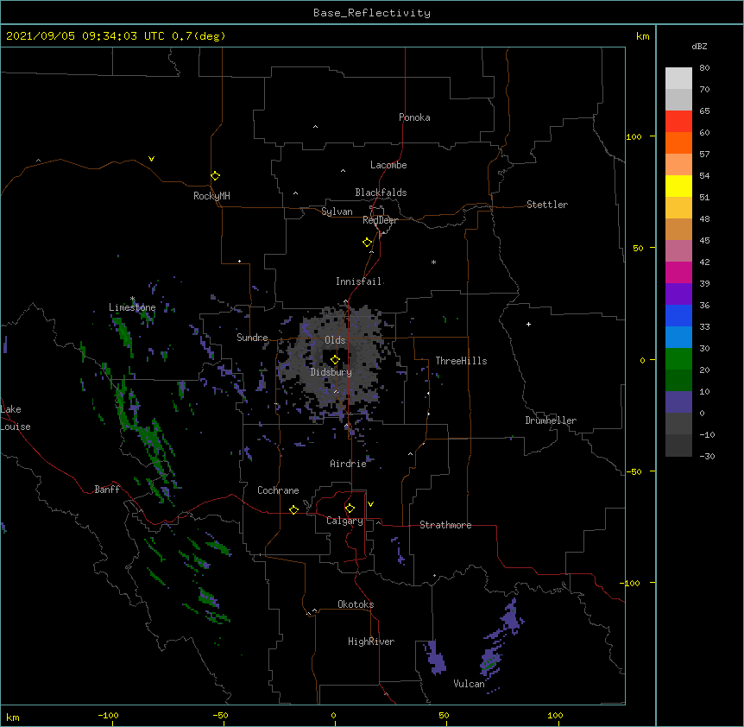Select the red 65 dBZ legend swatch
This screenshot has height=727, width=744.
tap(678, 121)
